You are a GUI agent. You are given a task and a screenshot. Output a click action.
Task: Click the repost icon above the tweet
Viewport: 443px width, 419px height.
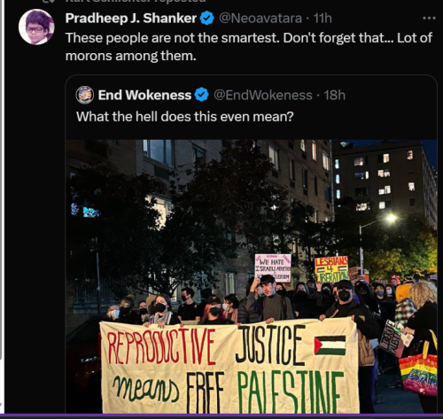49,1
